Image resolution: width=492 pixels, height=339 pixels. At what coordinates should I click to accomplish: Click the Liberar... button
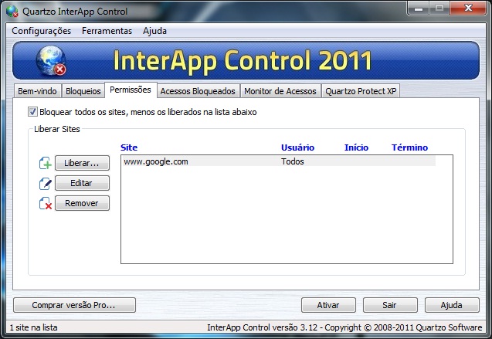[x=82, y=163]
